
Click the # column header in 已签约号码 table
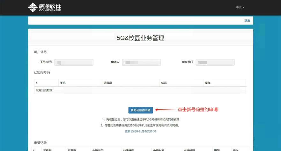[x=37, y=83]
